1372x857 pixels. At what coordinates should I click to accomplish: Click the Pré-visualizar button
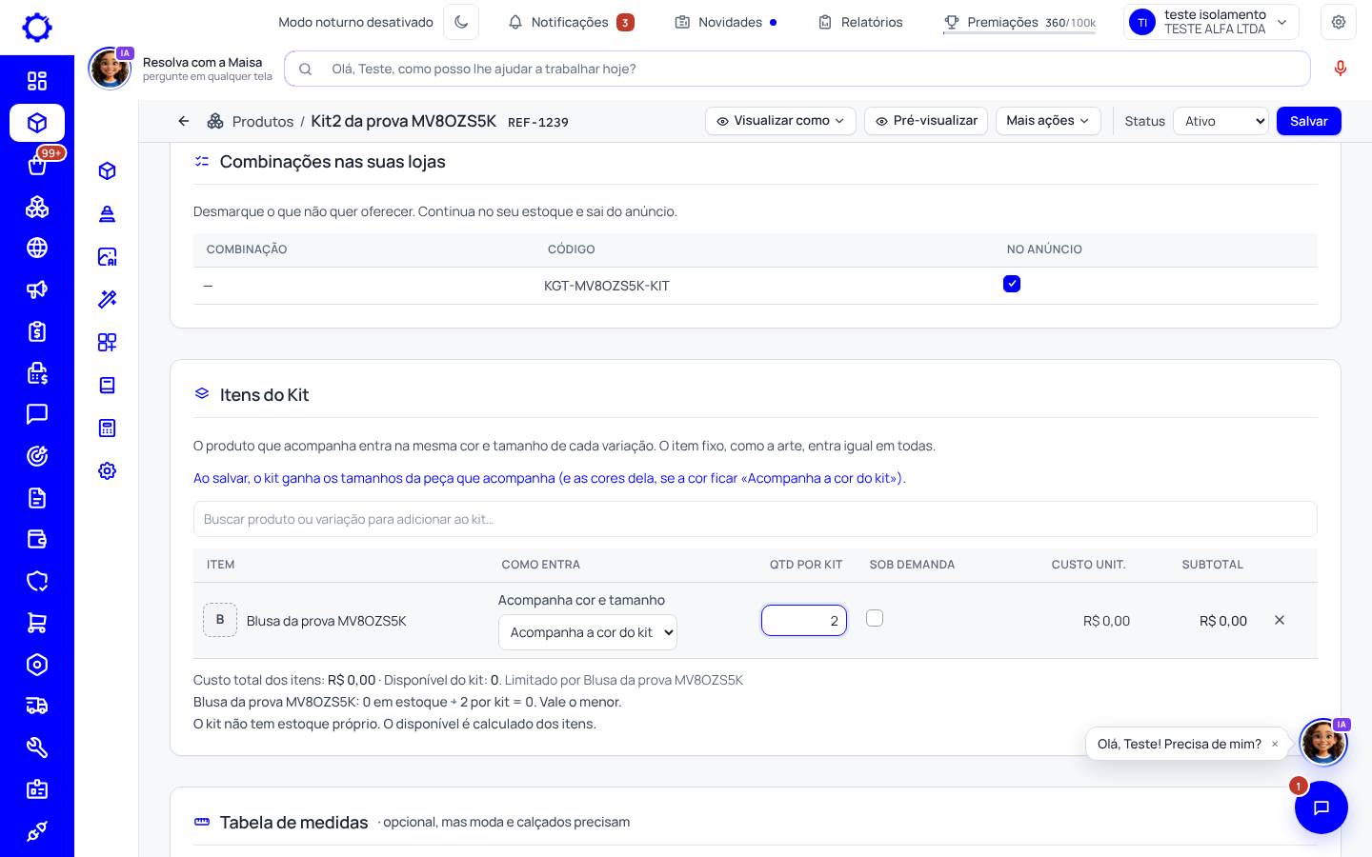[926, 121]
